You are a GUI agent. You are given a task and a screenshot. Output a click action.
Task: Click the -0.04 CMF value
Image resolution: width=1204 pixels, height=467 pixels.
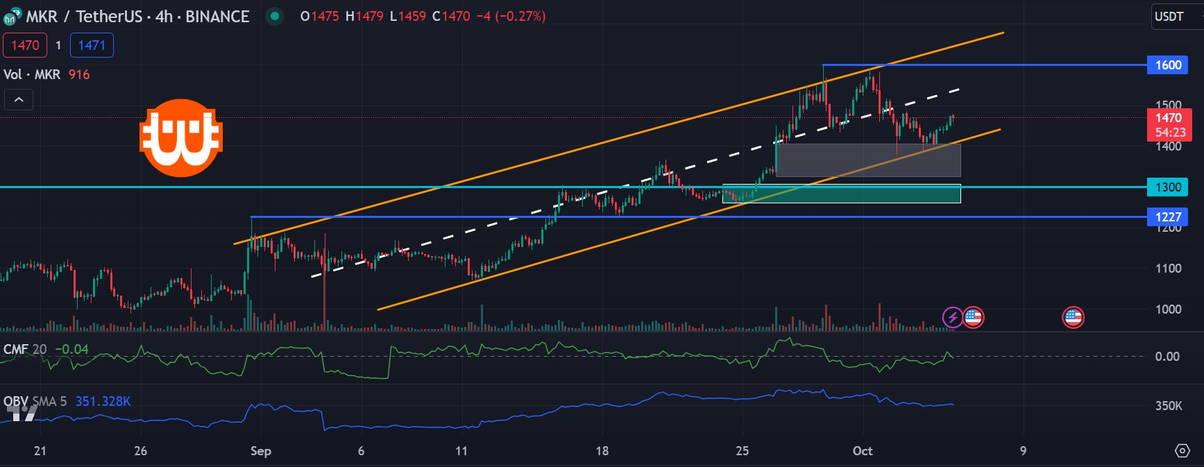pyautogui.click(x=71, y=349)
